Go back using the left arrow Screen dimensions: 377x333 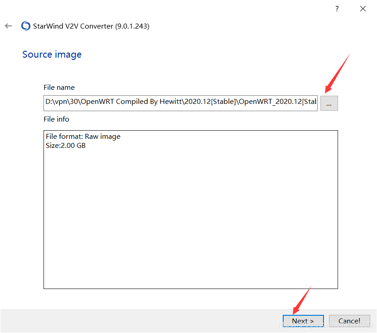pos(9,26)
